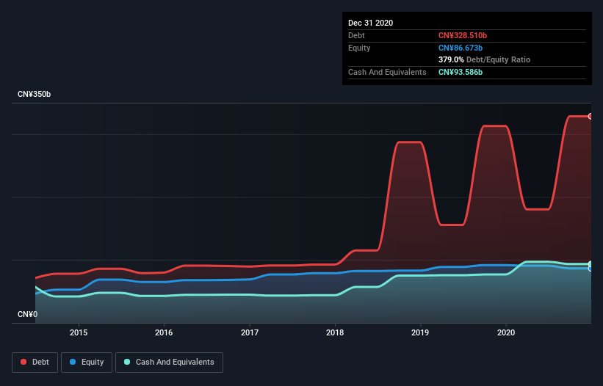Click the 2017 x-axis label
The height and width of the screenshot is (386, 603).
250,332
